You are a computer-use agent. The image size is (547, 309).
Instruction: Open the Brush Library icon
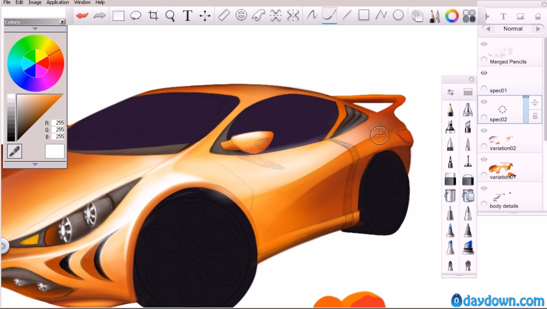[x=468, y=92]
